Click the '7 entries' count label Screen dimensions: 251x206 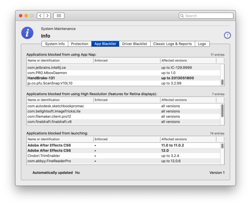[x=218, y=94]
